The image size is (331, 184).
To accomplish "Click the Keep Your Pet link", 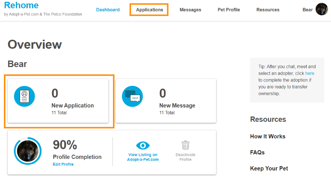I will point(269,169).
